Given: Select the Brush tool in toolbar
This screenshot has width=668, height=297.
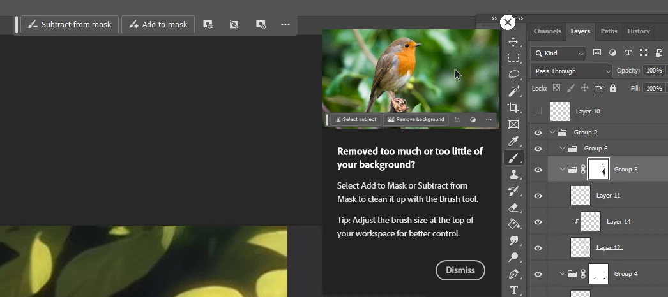Looking at the screenshot, I should [x=514, y=157].
